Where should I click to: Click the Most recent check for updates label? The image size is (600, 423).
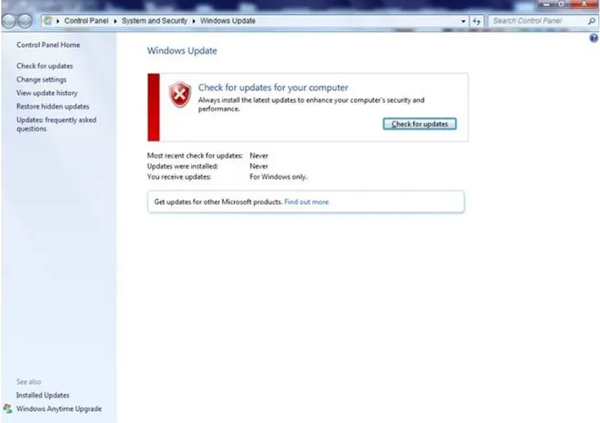(195, 156)
